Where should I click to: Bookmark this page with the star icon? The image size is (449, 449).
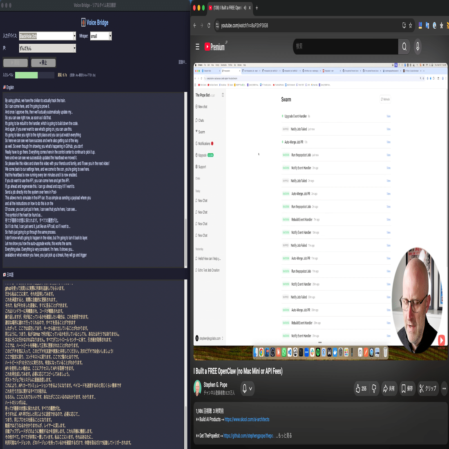point(410,25)
